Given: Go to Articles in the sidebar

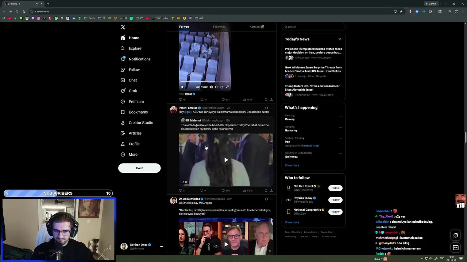Looking at the screenshot, I should pos(131,133).
